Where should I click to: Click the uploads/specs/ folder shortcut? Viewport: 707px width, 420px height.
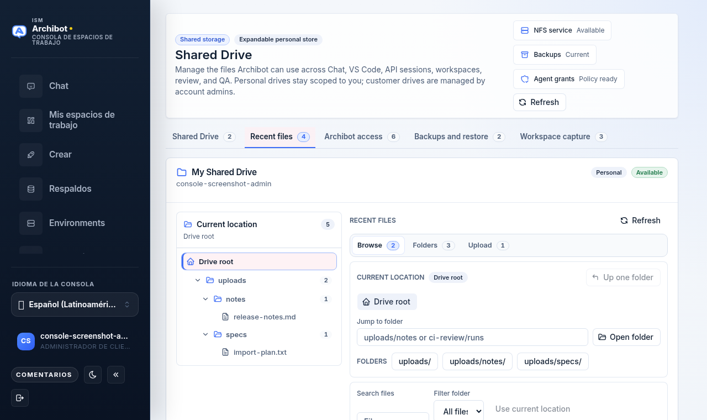[x=553, y=361]
